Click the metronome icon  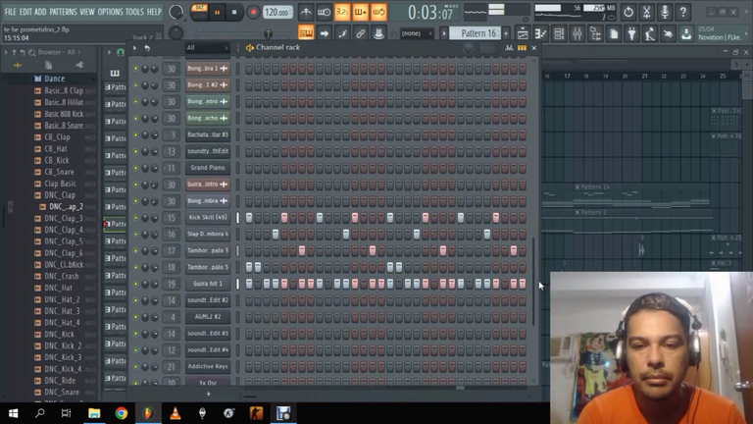tap(306, 12)
